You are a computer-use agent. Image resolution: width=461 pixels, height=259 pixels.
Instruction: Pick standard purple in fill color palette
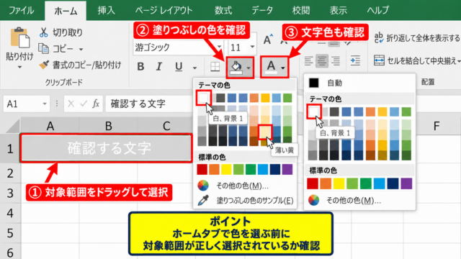[x=287, y=170]
